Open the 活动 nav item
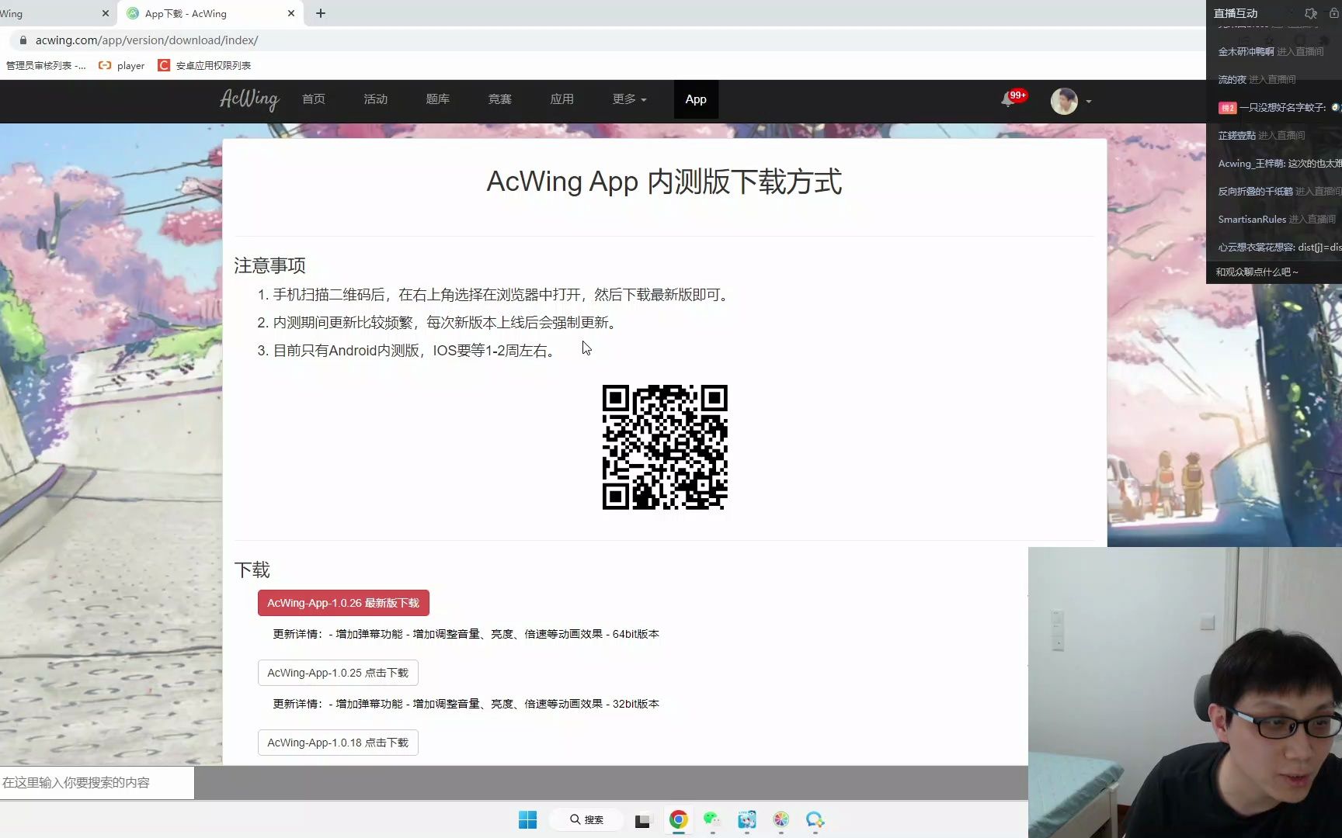This screenshot has height=838, width=1342. (x=376, y=99)
